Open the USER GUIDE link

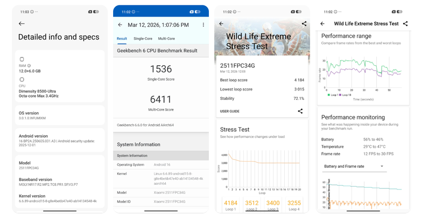(229, 111)
